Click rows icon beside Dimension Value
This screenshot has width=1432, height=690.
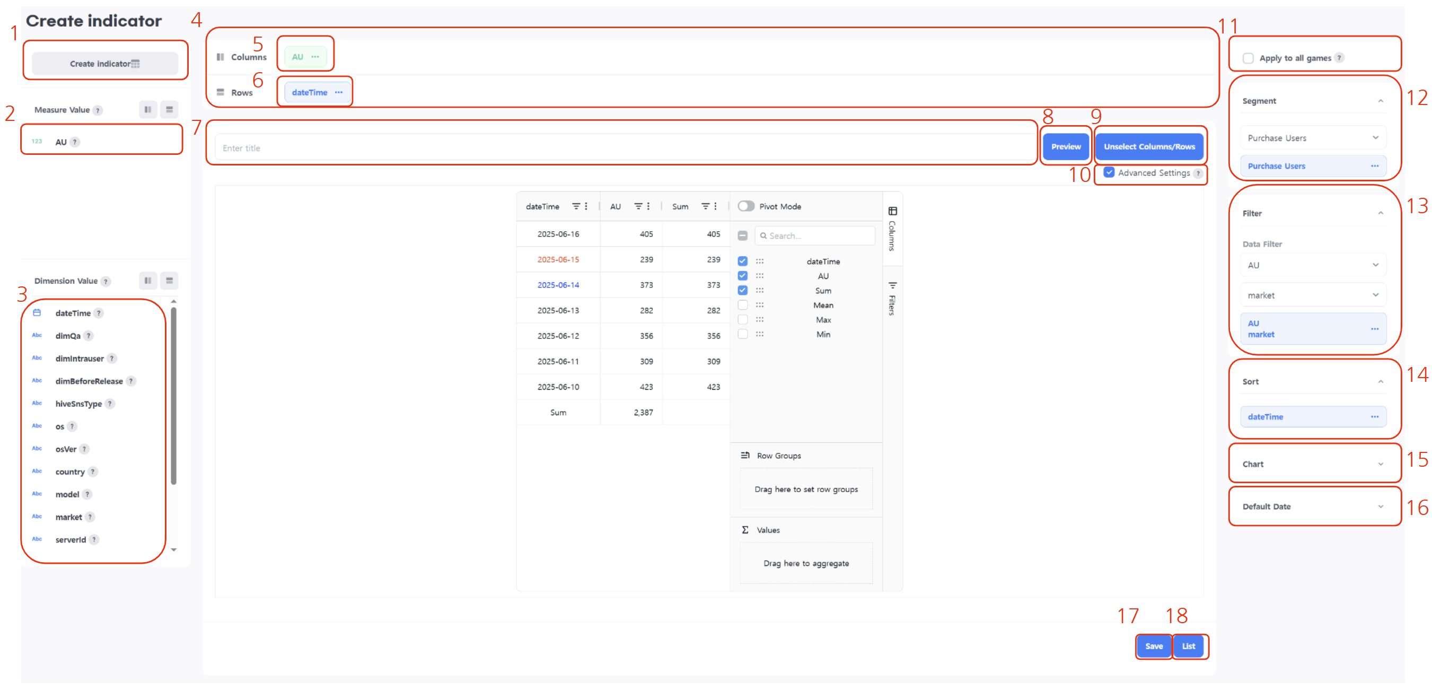point(170,281)
